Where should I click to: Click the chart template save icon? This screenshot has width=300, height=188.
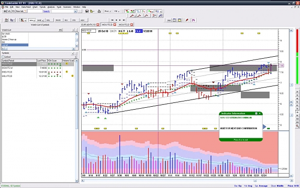pyautogui.click(x=6, y=20)
